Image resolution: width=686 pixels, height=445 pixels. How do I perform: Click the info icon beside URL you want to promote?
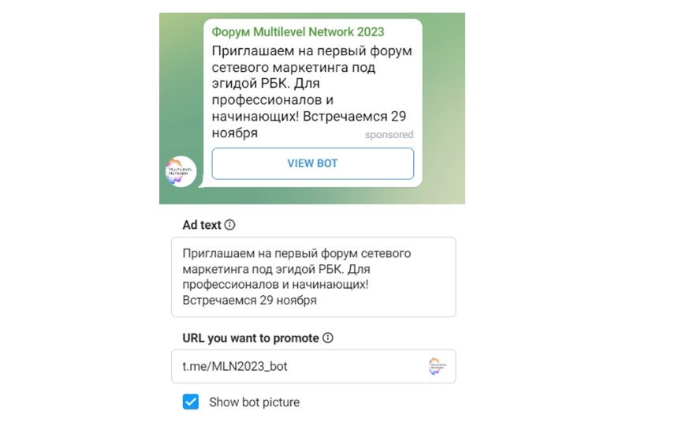tap(328, 338)
